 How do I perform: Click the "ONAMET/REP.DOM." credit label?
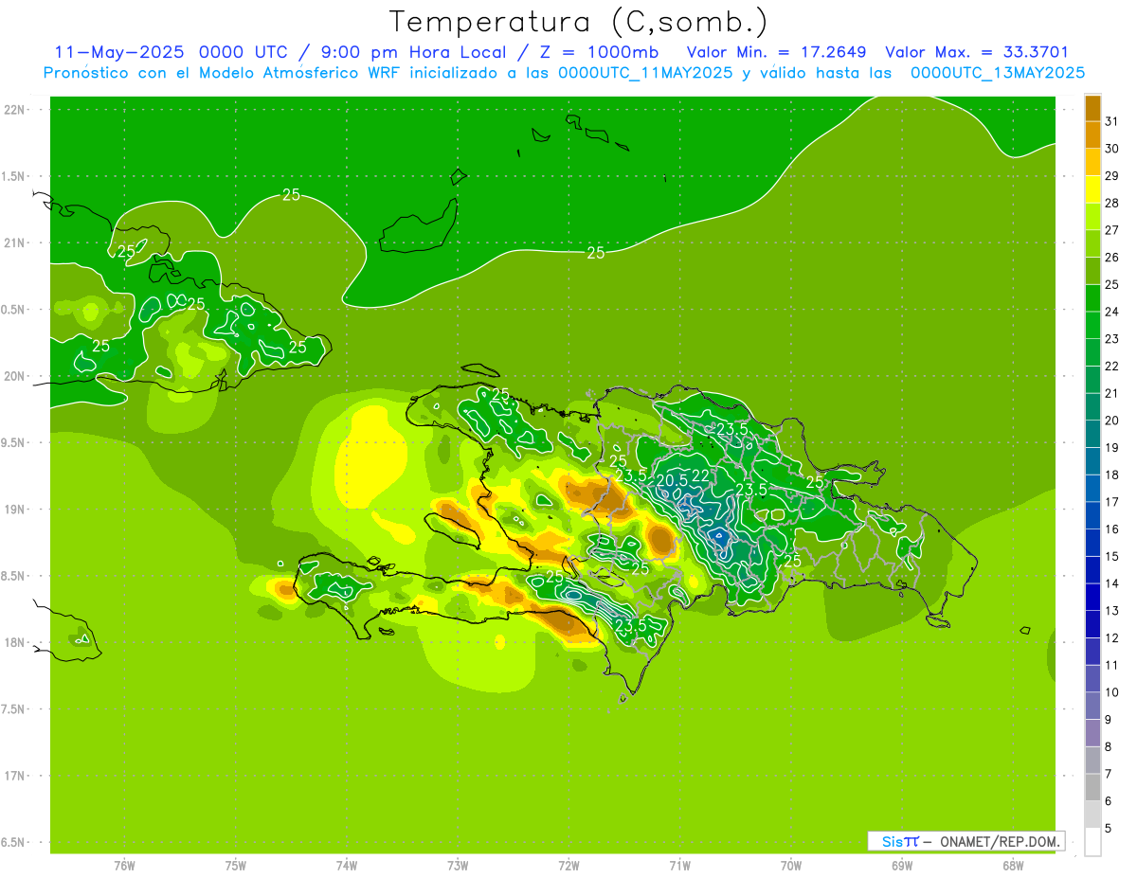point(1002,841)
